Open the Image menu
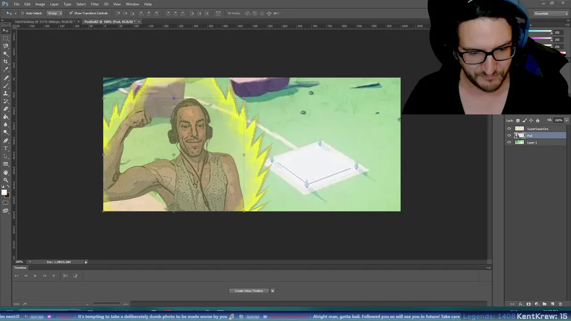 click(40, 4)
